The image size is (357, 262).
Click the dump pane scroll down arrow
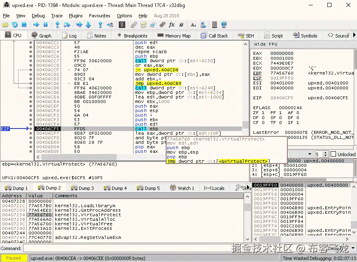(247, 239)
